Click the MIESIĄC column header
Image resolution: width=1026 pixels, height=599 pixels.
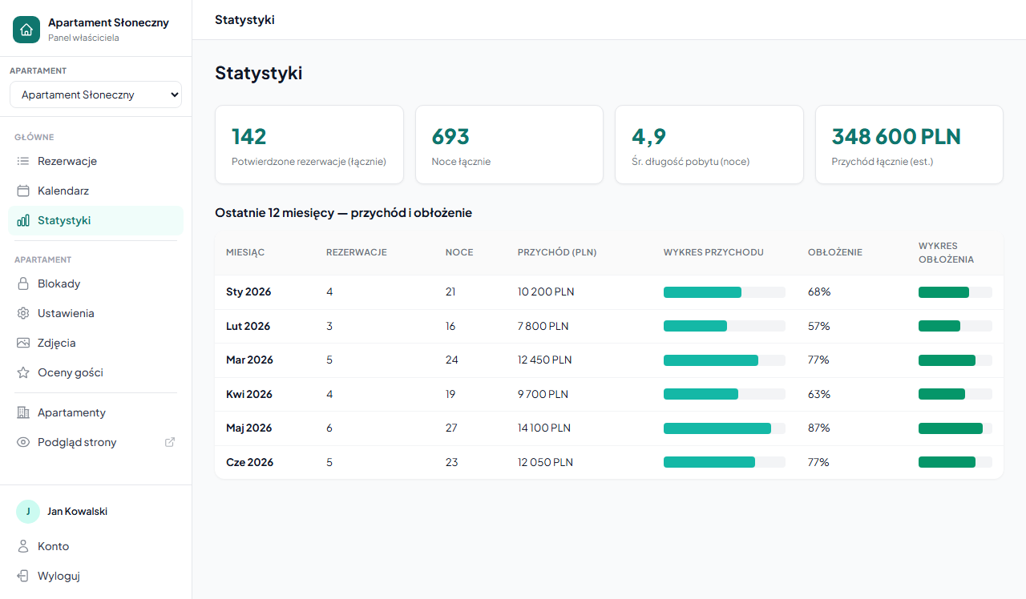(x=245, y=252)
